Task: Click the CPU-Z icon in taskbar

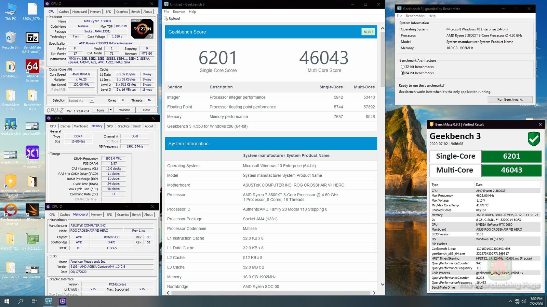Action: click(x=63, y=301)
